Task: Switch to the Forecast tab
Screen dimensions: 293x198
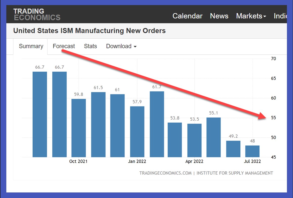Action: (64, 46)
